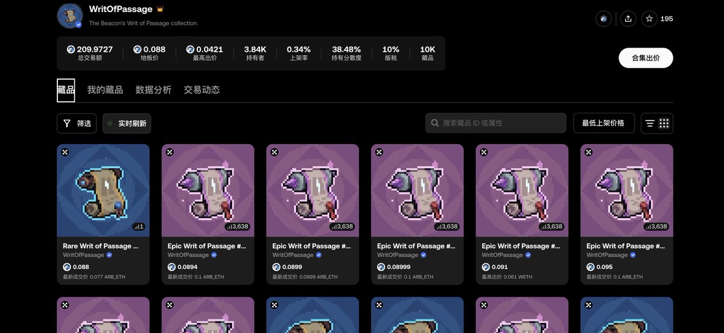Click the 10K 藏品 items stat
Screen dimensions: 724x333
pos(428,53)
